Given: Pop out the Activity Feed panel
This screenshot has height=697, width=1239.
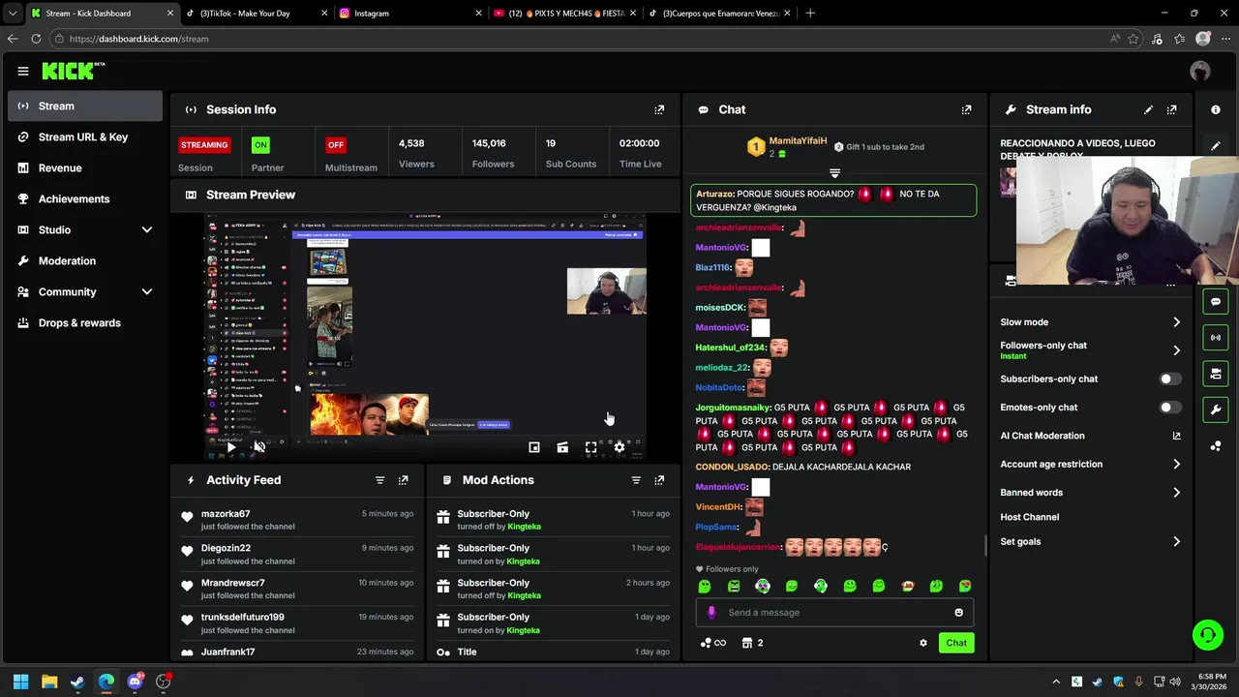Looking at the screenshot, I should pyautogui.click(x=404, y=480).
